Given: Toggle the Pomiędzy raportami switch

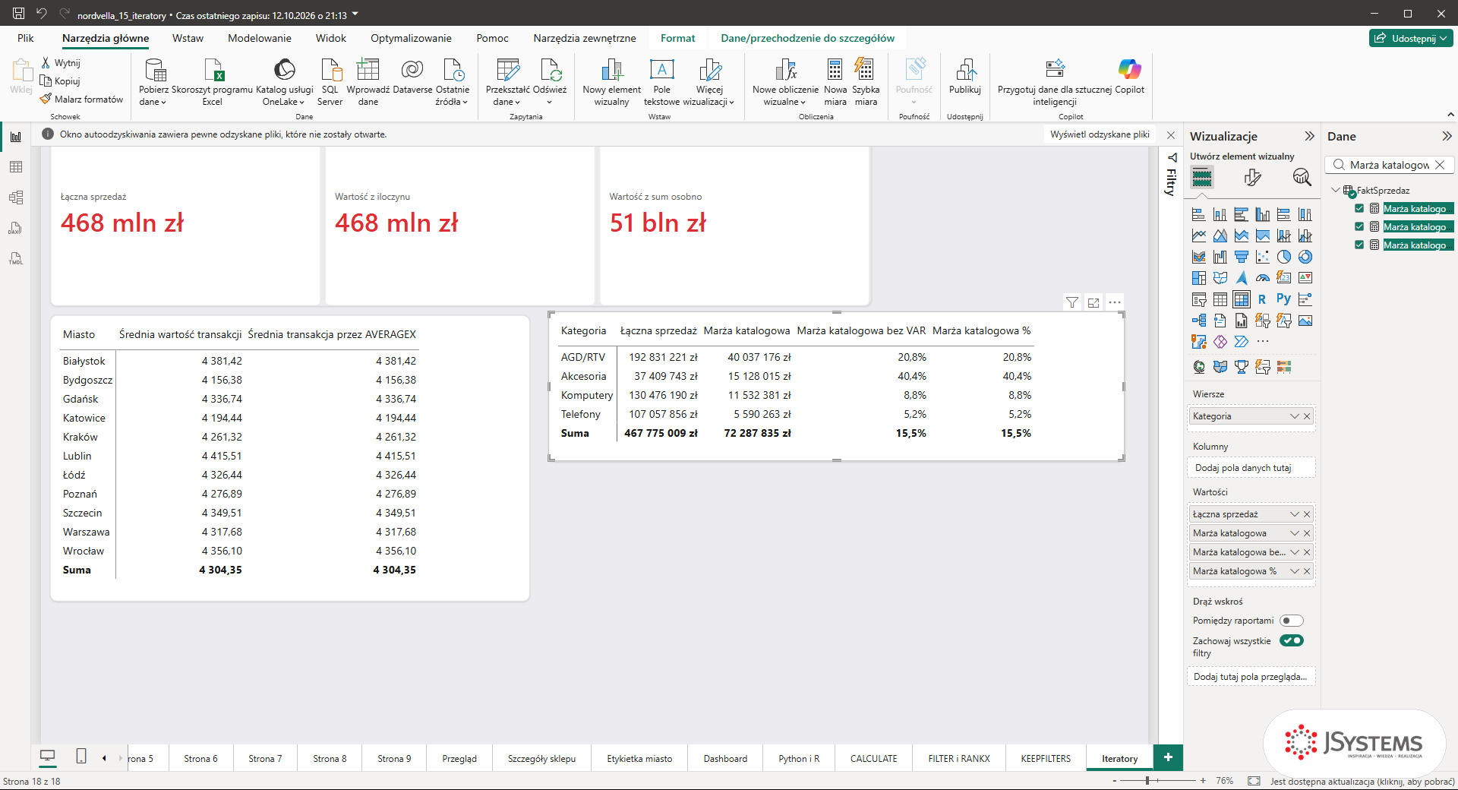Looking at the screenshot, I should coord(1291,621).
